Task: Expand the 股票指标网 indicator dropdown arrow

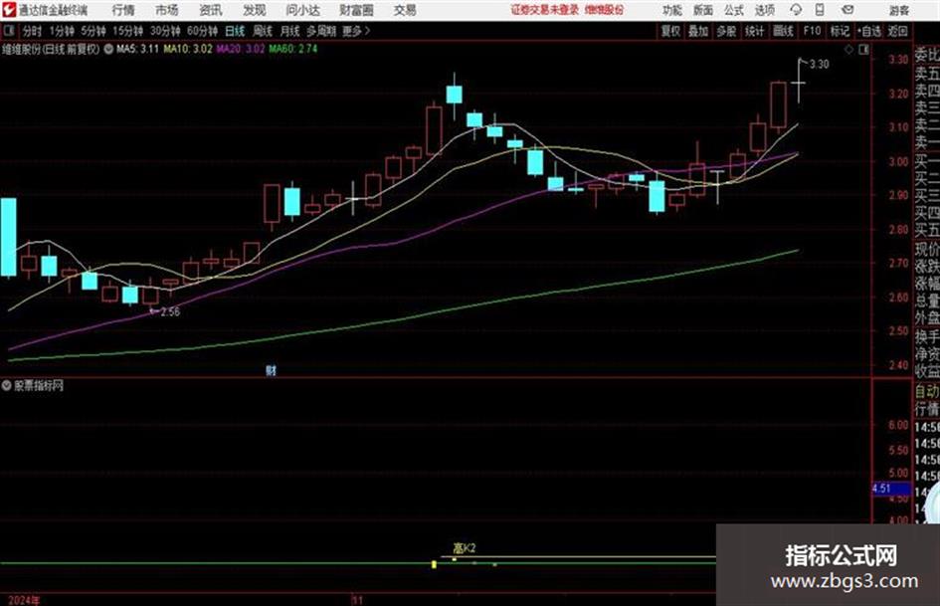Action: click(x=6, y=385)
